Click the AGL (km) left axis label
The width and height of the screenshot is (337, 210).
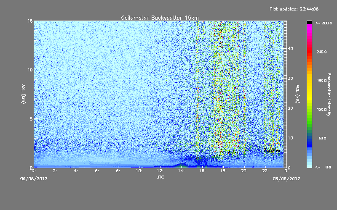click(24, 94)
